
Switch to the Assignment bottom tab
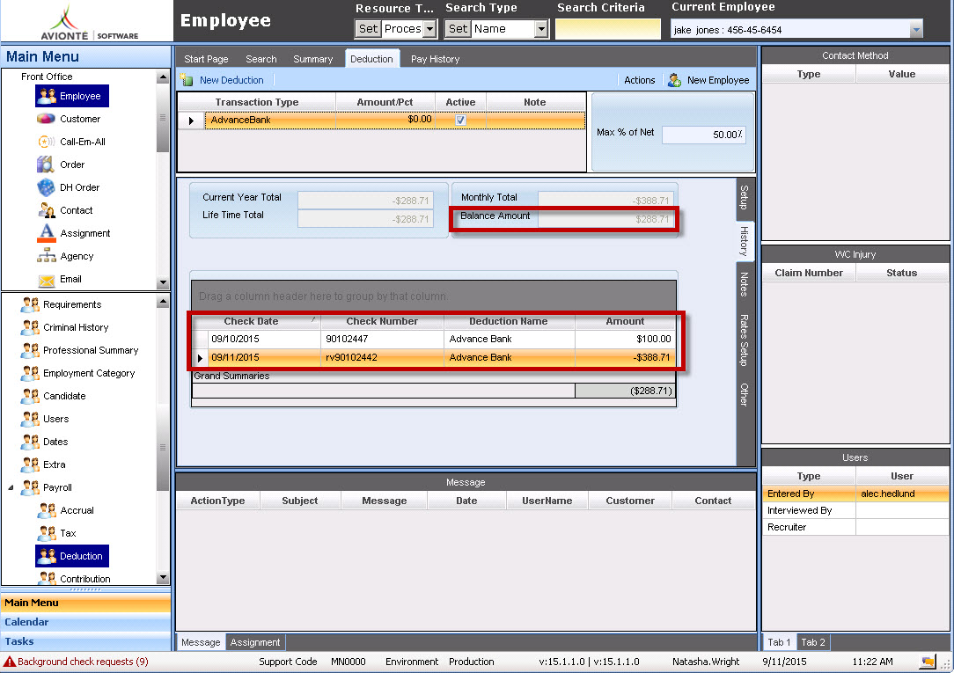(255, 642)
